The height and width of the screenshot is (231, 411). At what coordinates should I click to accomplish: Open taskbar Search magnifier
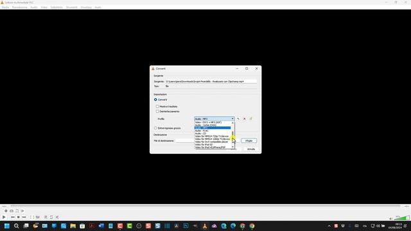[16, 226]
